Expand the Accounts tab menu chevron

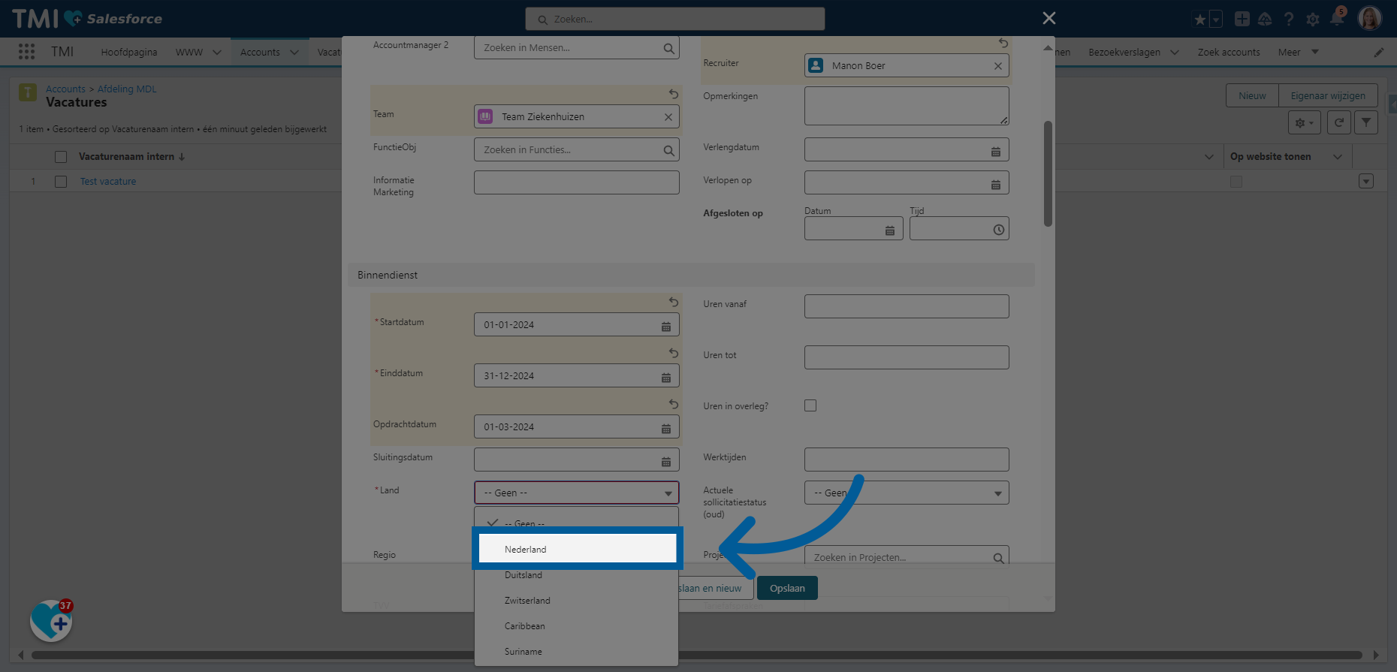tap(294, 53)
